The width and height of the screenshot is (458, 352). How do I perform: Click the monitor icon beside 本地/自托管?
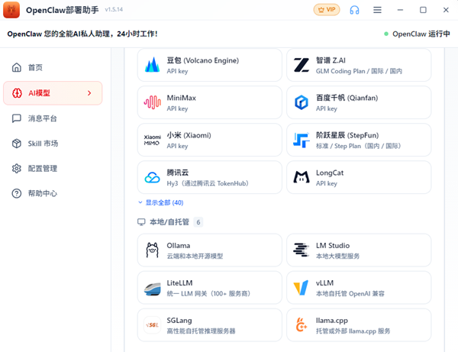(141, 222)
